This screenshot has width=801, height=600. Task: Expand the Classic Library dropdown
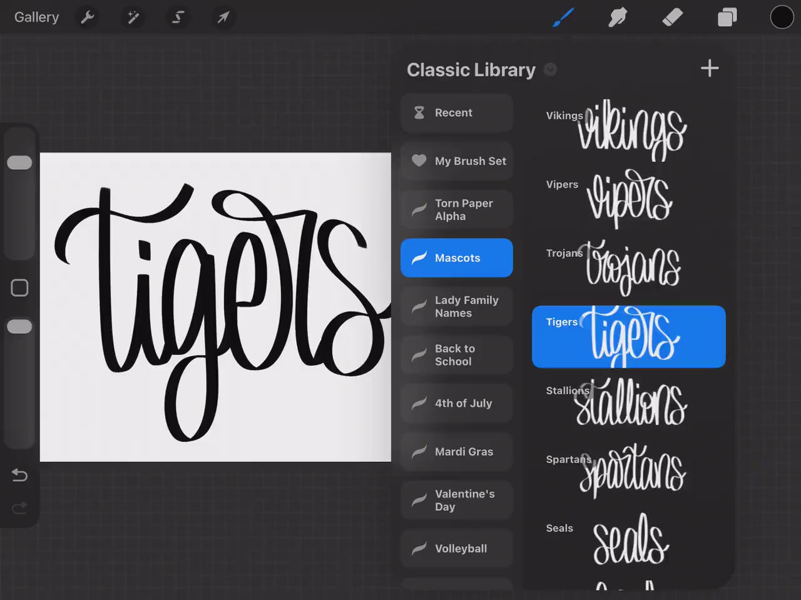550,69
